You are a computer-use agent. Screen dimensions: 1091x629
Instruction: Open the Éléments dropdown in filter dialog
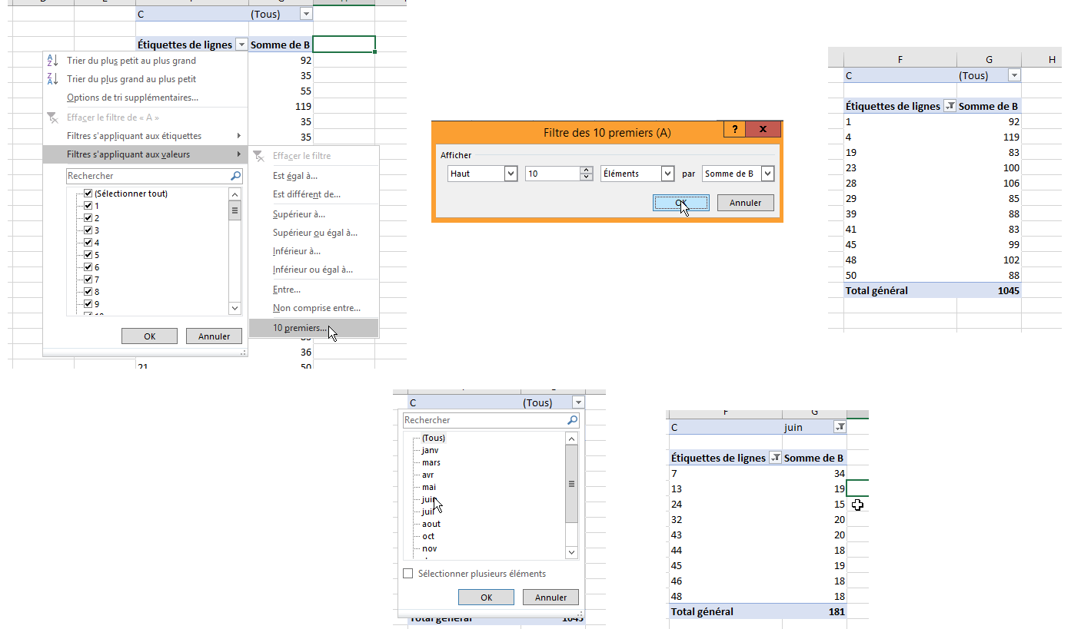(667, 174)
